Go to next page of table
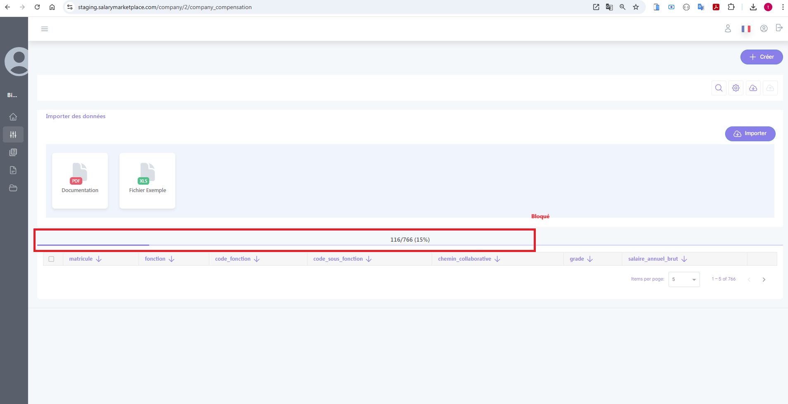The height and width of the screenshot is (404, 788). [x=764, y=280]
